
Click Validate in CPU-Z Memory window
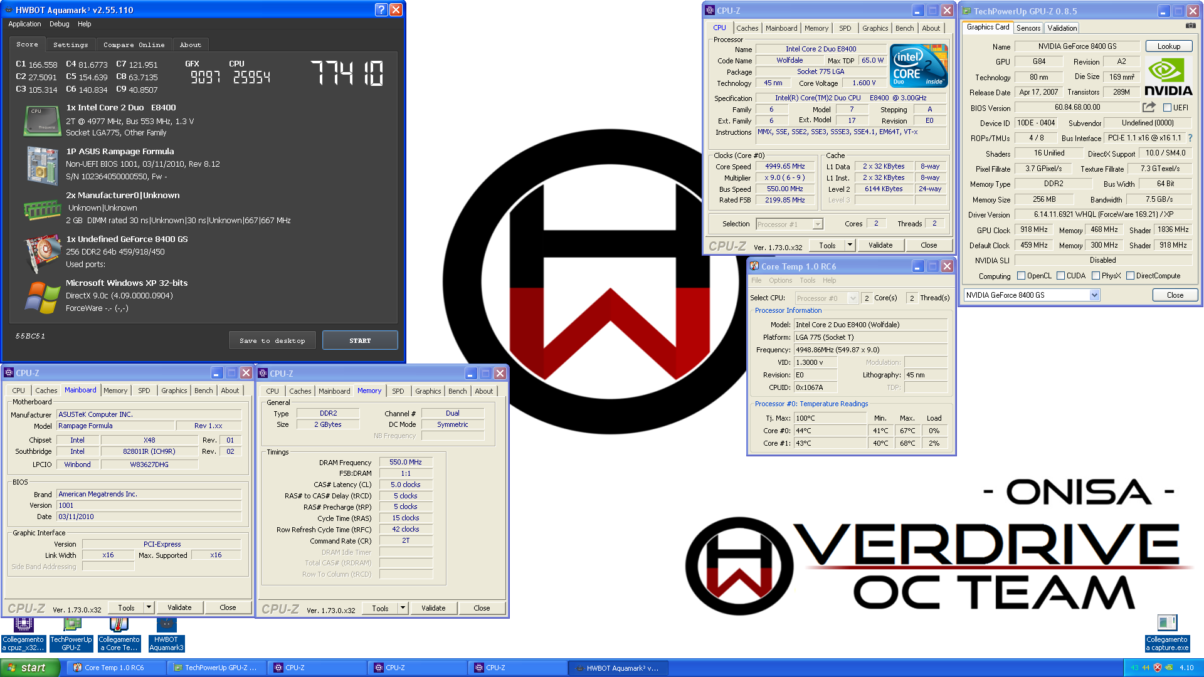433,608
